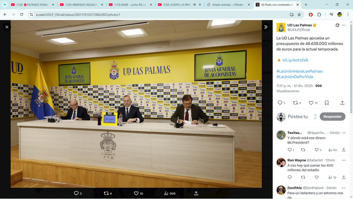Reply to Ron Wayne comment
The height and width of the screenshot is (199, 353).
click(x=290, y=177)
